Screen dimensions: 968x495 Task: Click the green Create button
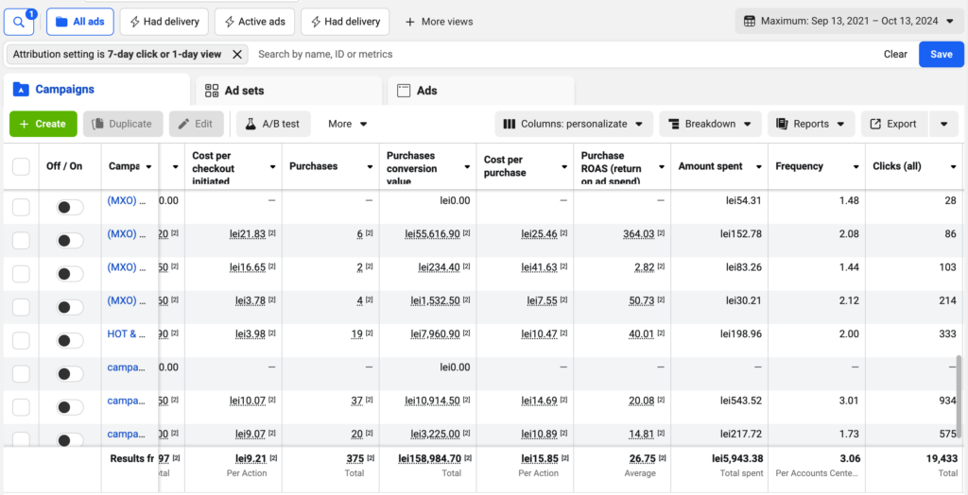[x=43, y=124]
